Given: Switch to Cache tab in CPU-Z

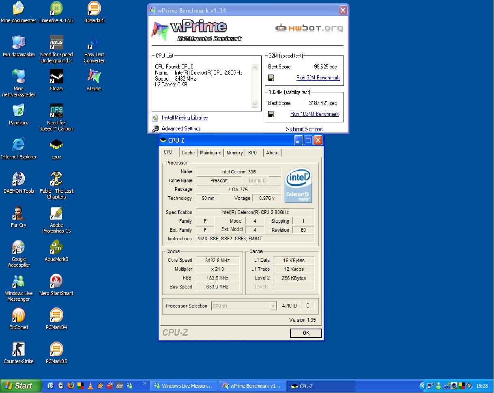Looking at the screenshot, I should point(188,153).
